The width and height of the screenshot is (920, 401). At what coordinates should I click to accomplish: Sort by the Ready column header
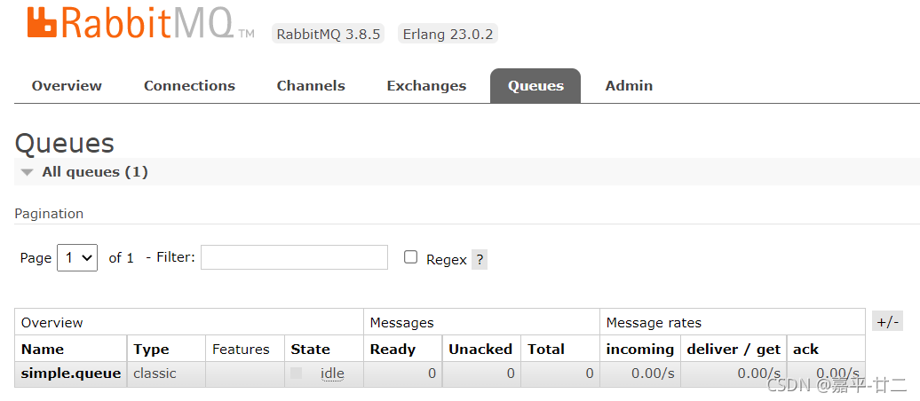point(393,350)
